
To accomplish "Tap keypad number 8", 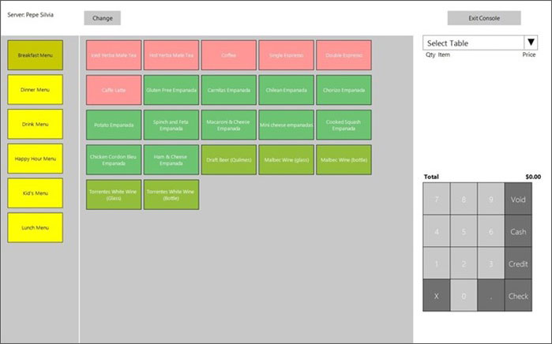I will coord(464,199).
